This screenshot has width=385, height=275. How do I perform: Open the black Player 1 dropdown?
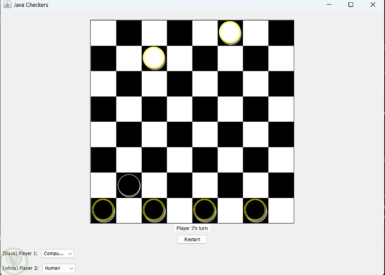click(58, 253)
